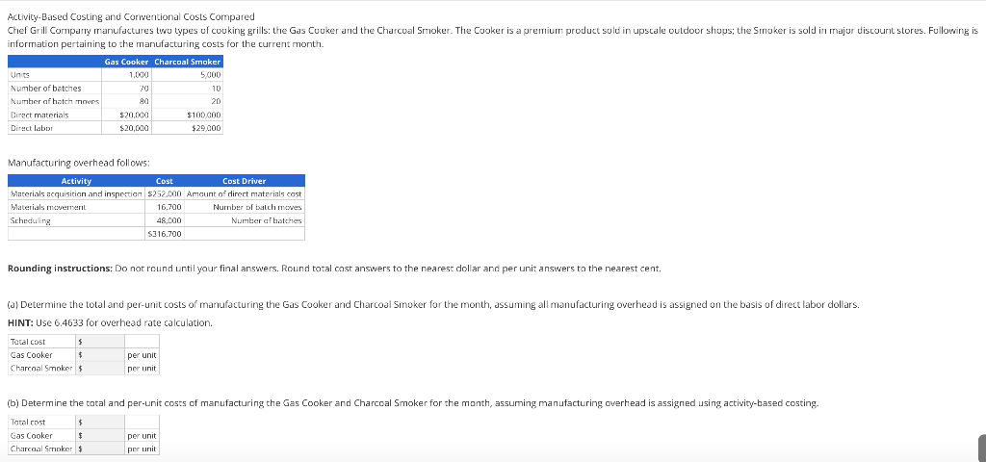Click the 'Activity' column header
The image size is (986, 462).
point(76,181)
